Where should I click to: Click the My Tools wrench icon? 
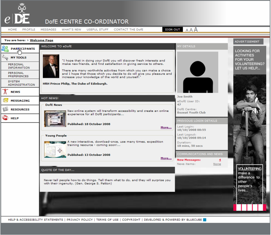point(5,58)
